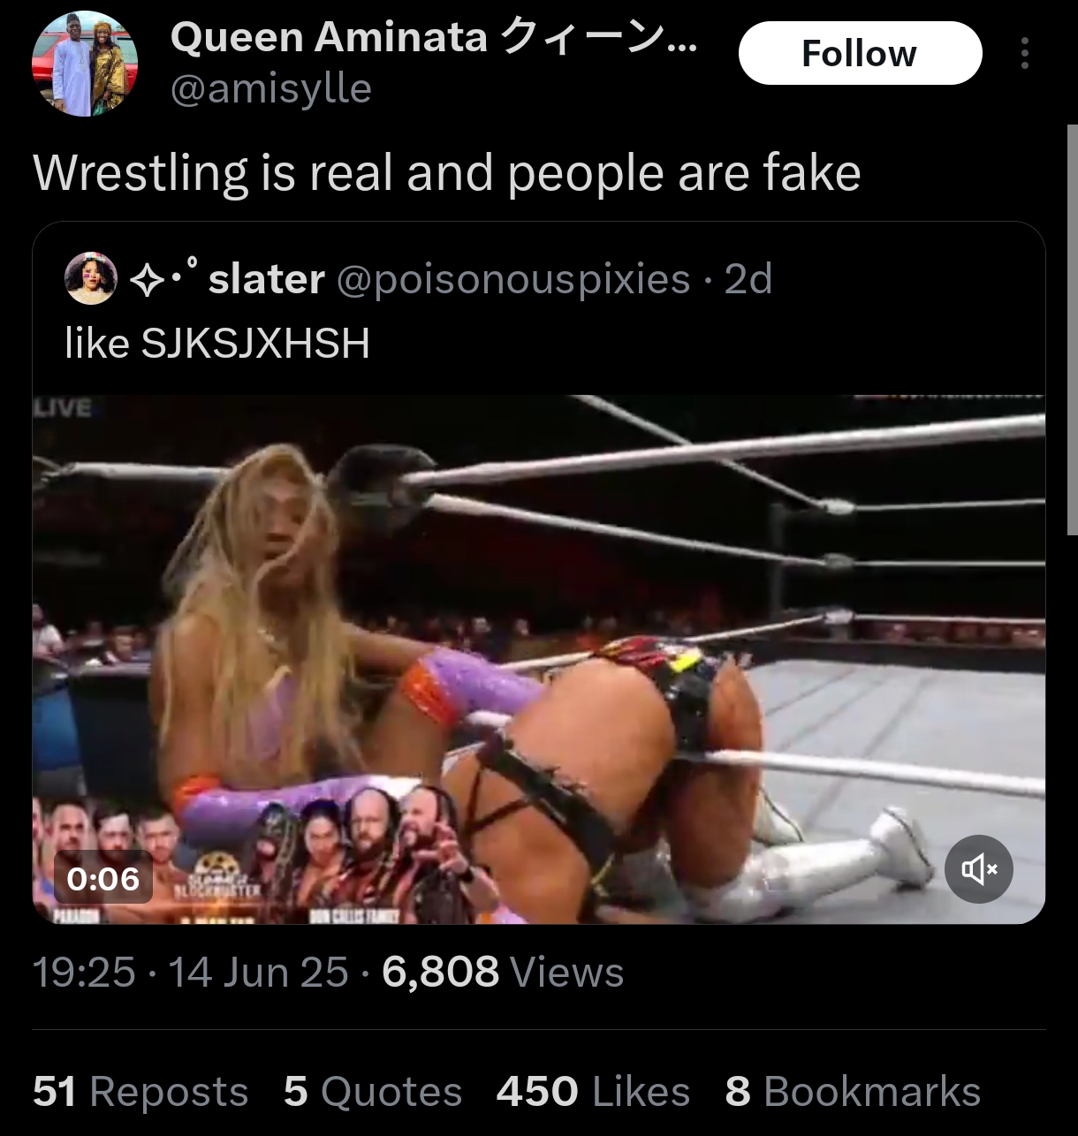Open slater's small profile avatar
Viewport: 1078px width, 1136px height.
click(x=91, y=278)
